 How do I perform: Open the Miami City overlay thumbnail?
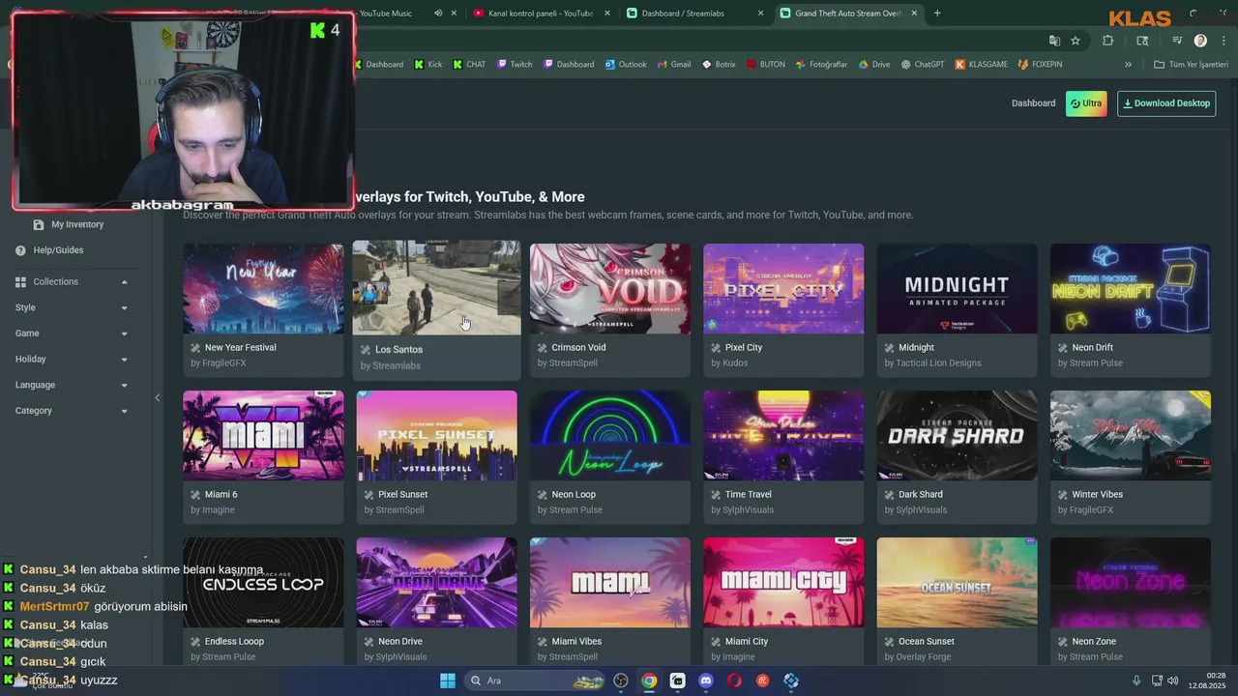pyautogui.click(x=783, y=582)
